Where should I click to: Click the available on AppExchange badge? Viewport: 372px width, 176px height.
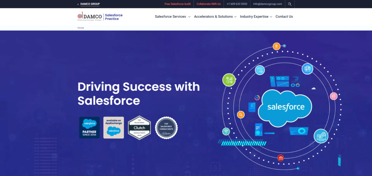pos(114,127)
